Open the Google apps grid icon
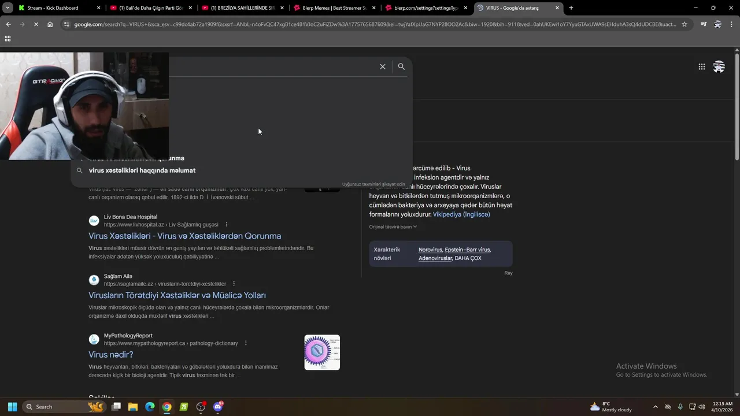The height and width of the screenshot is (416, 740). tap(701, 66)
